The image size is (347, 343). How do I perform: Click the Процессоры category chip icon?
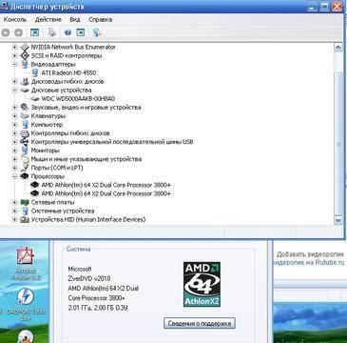pyautogui.click(x=25, y=176)
